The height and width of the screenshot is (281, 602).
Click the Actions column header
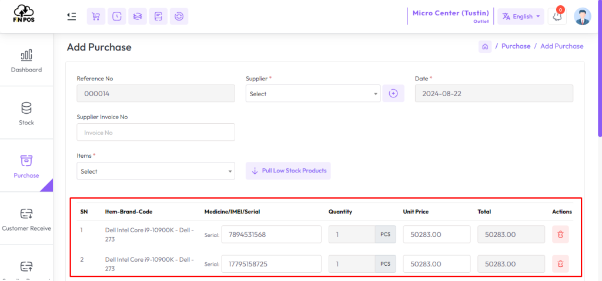pyautogui.click(x=562, y=212)
